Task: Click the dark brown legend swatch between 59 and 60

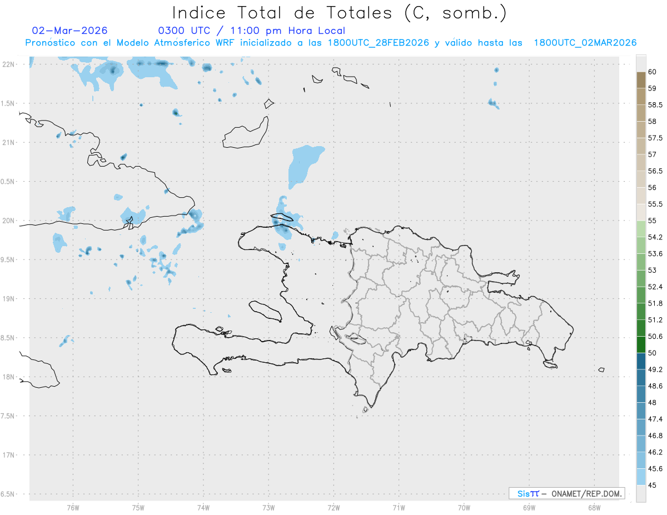Action: click(x=641, y=80)
